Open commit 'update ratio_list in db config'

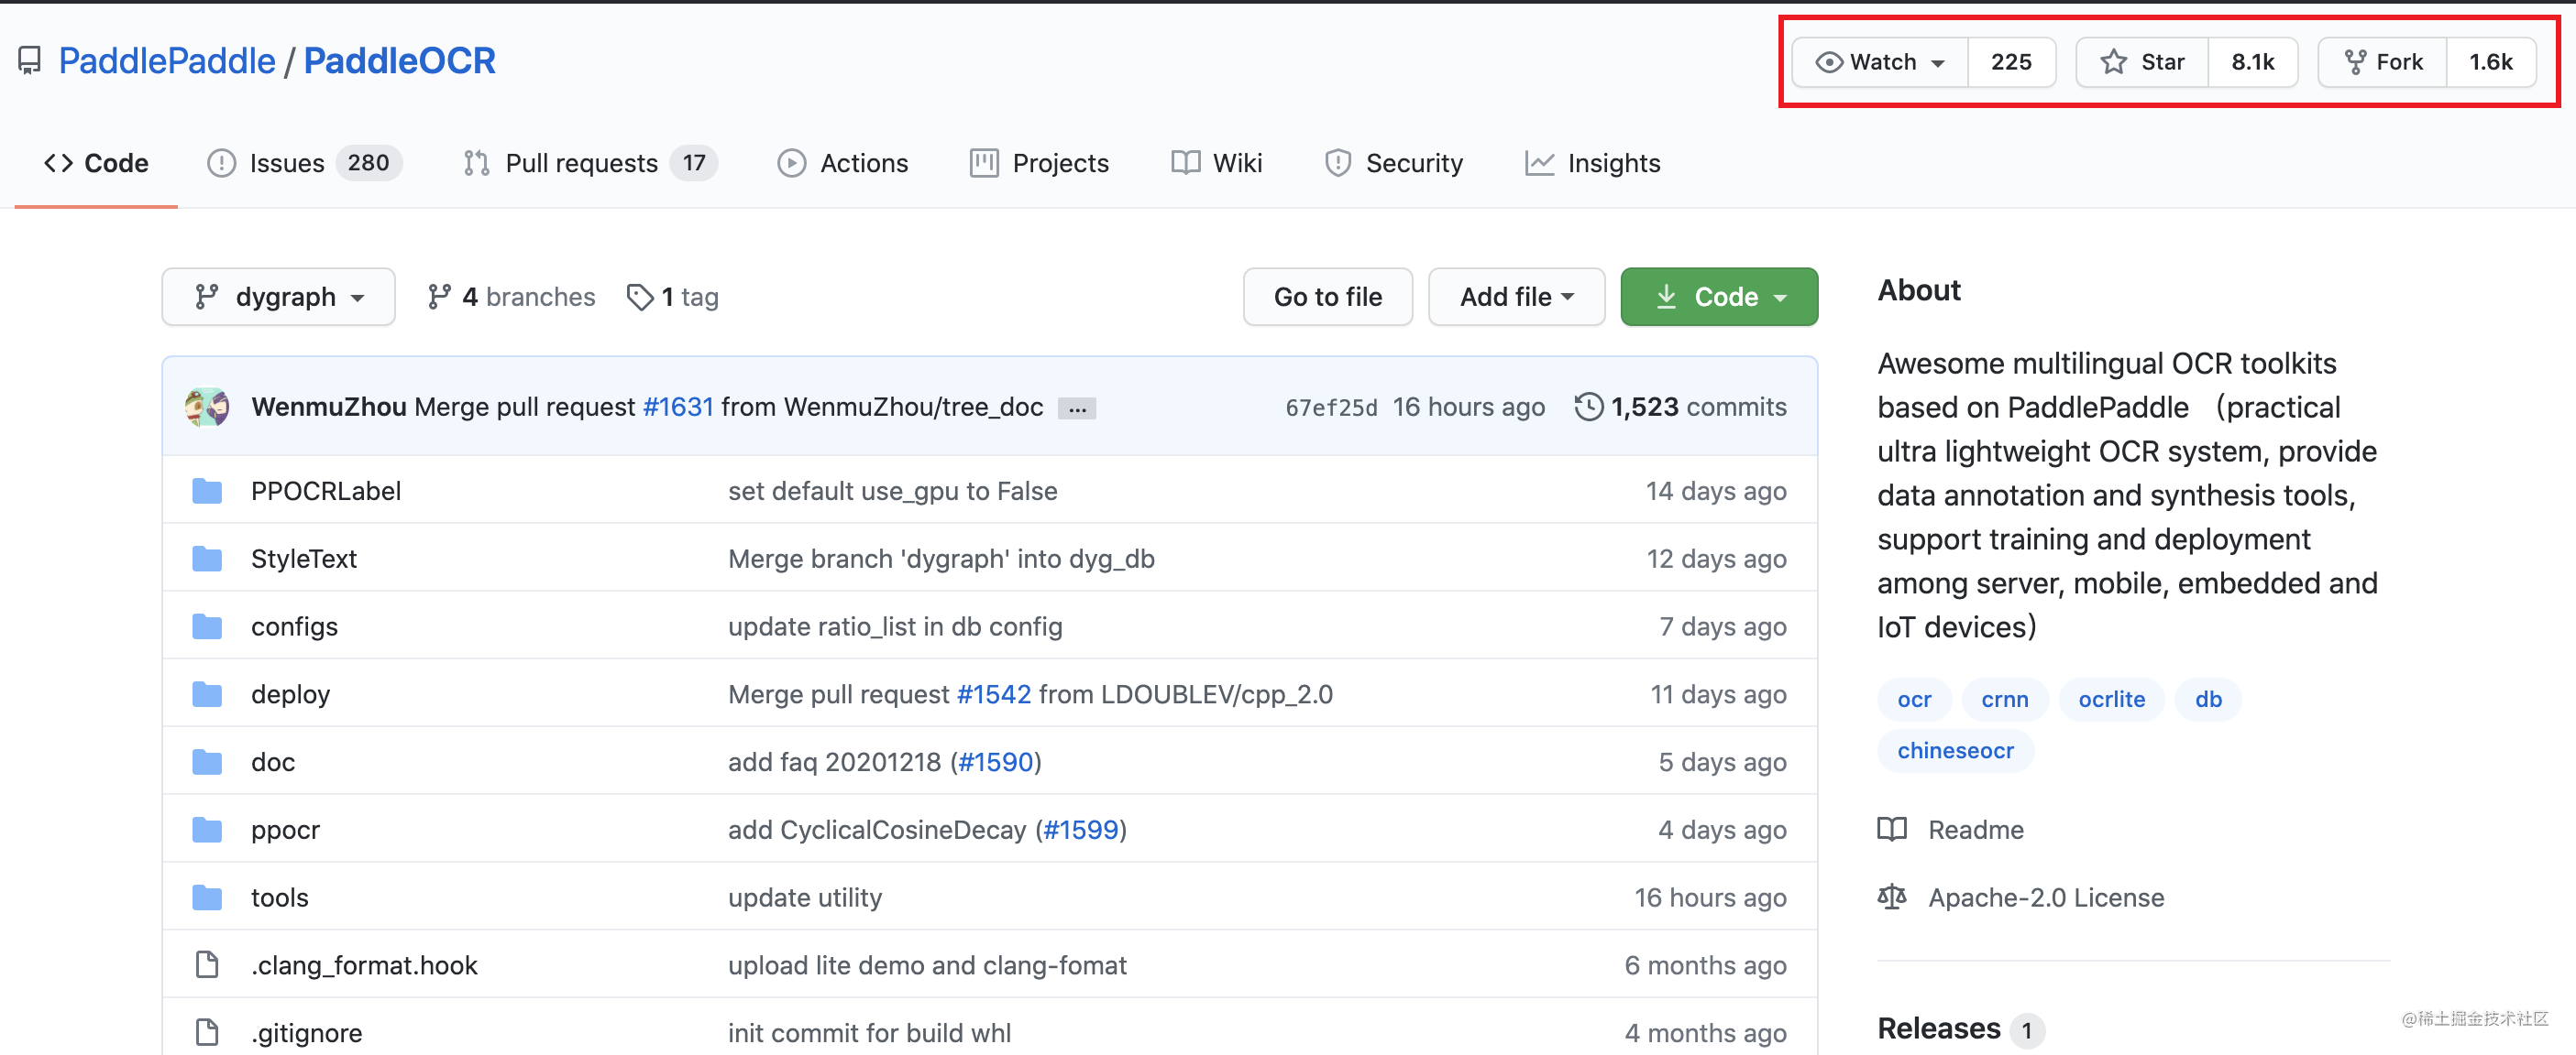[x=895, y=626]
